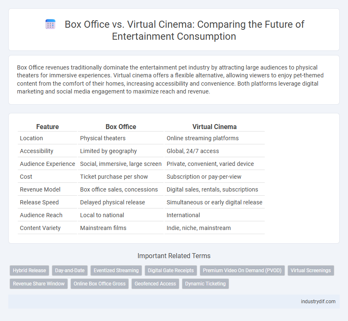
Task: Click the Feature column header
Action: point(48,127)
